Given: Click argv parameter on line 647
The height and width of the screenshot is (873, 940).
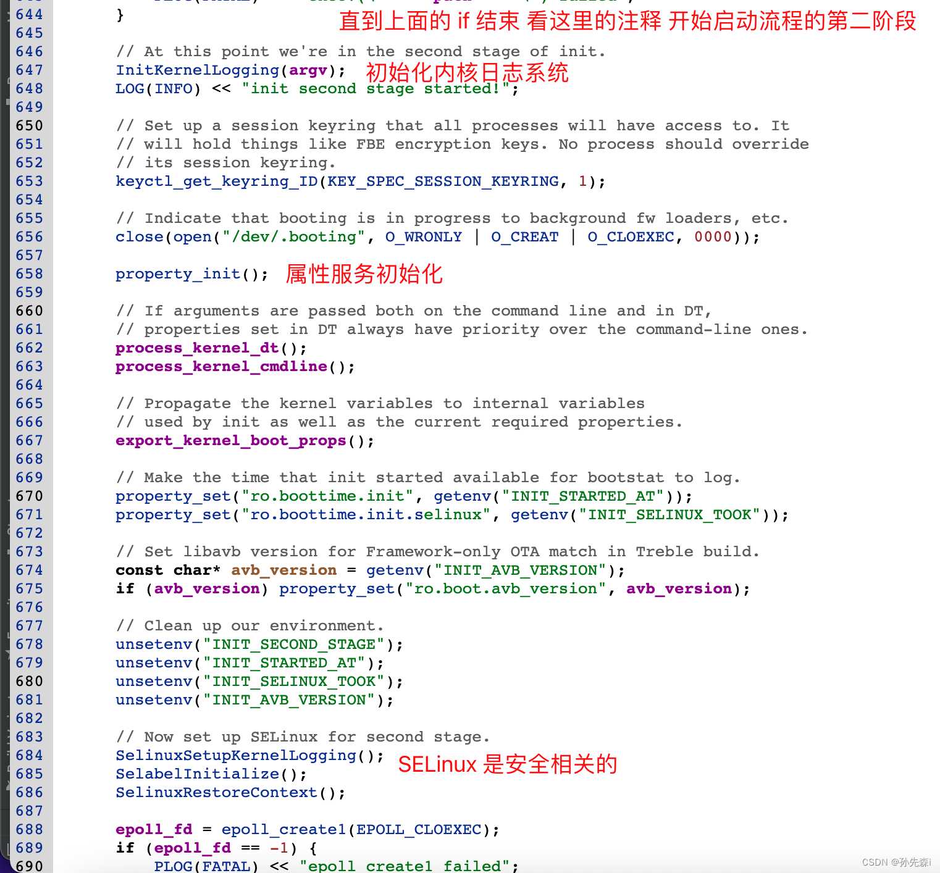Looking at the screenshot, I should point(308,70).
